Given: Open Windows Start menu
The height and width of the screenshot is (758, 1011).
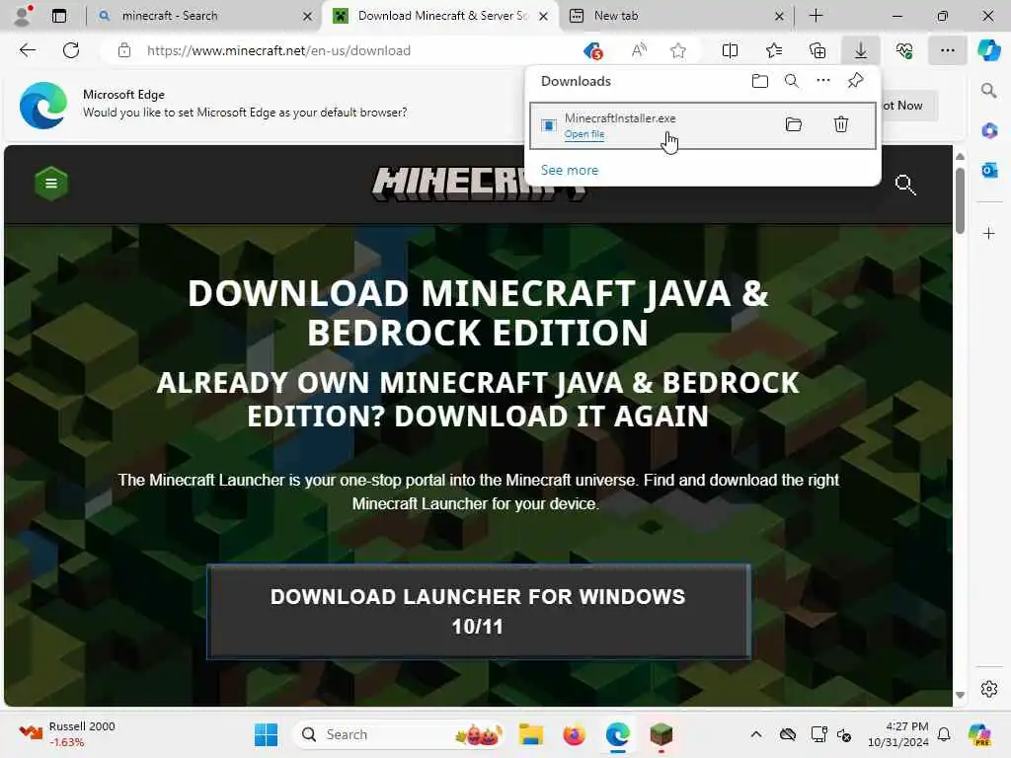Looking at the screenshot, I should 266,734.
